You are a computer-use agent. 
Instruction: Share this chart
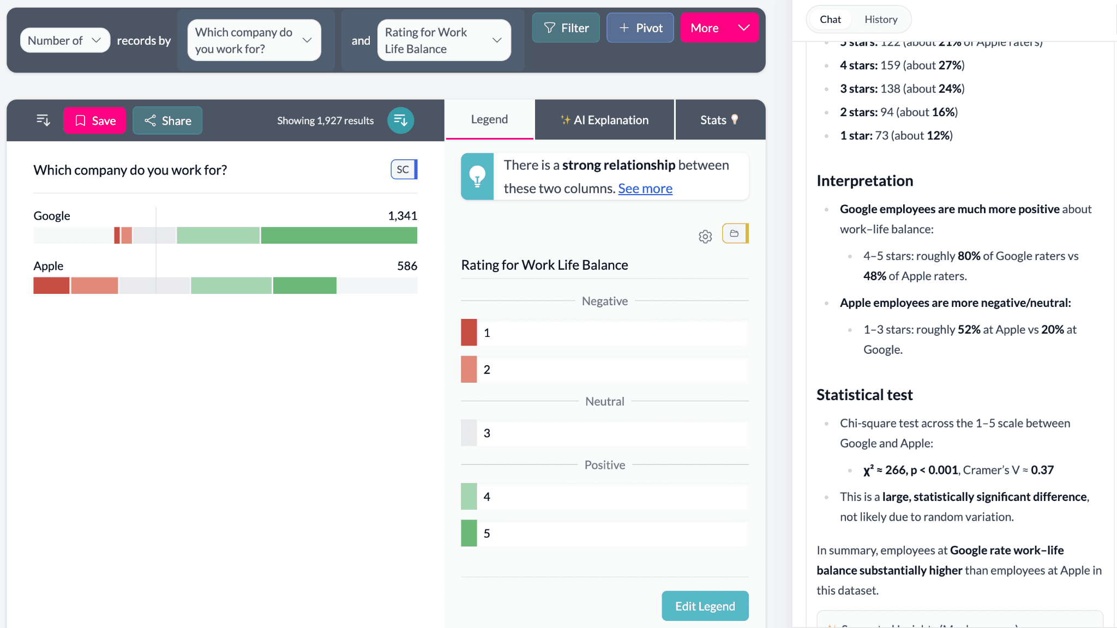[167, 120]
